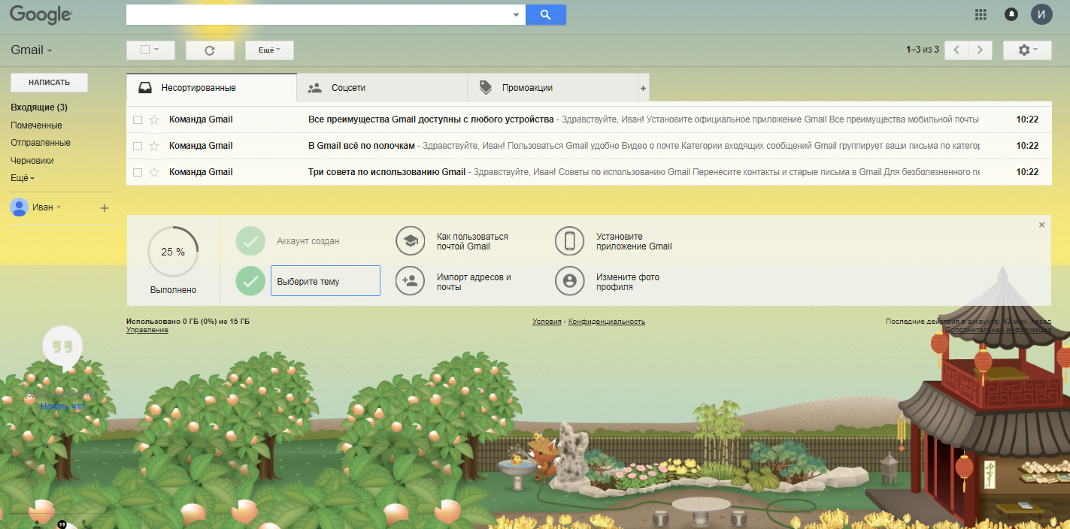Open the Условия link
This screenshot has width=1070, height=529.
[x=547, y=322]
